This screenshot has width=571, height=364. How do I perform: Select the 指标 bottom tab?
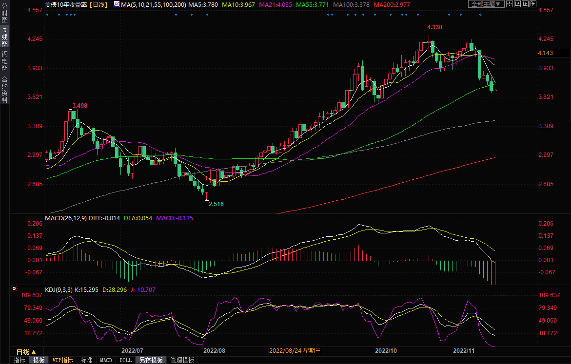pyautogui.click(x=20, y=360)
